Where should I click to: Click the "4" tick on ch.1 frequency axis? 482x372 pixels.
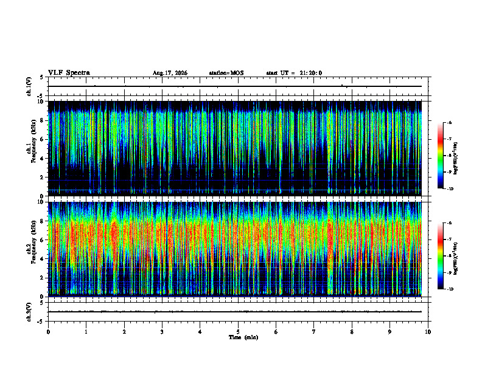click(x=43, y=159)
